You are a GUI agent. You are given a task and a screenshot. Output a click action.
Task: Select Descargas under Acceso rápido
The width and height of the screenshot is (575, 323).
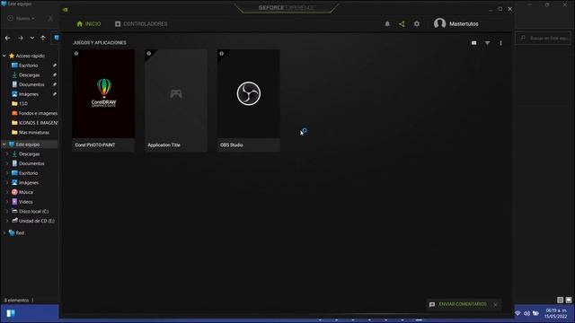click(29, 74)
